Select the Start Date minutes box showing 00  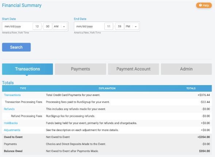48,26
